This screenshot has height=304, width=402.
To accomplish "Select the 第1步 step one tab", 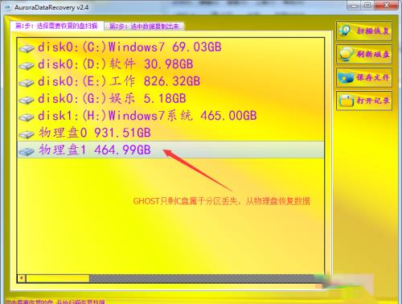I will tap(56, 26).
